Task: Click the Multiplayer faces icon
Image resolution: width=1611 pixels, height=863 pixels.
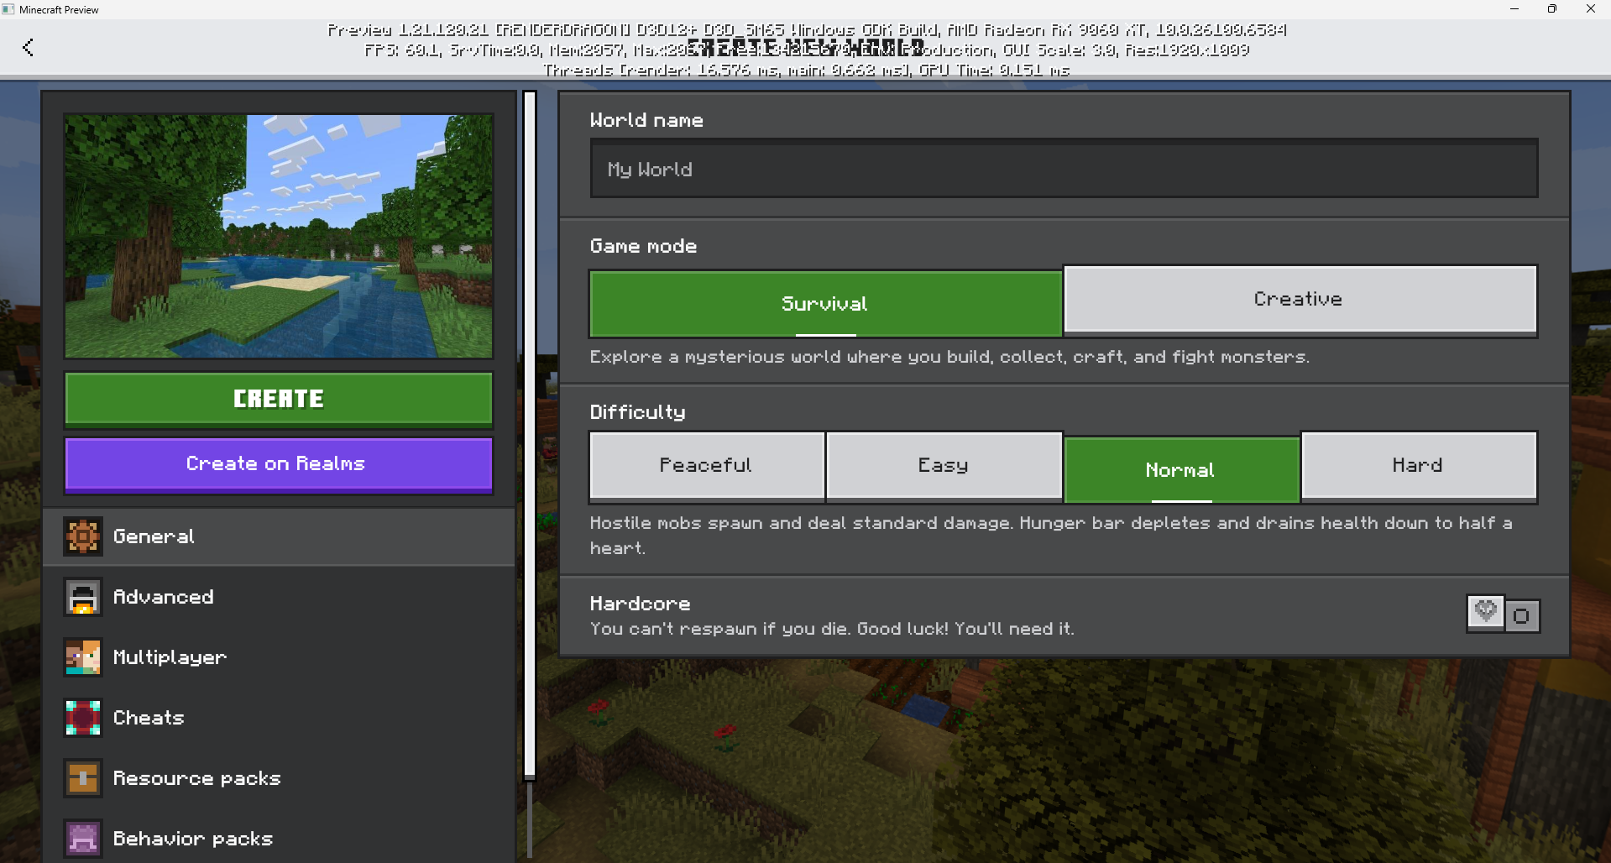Action: 83,657
